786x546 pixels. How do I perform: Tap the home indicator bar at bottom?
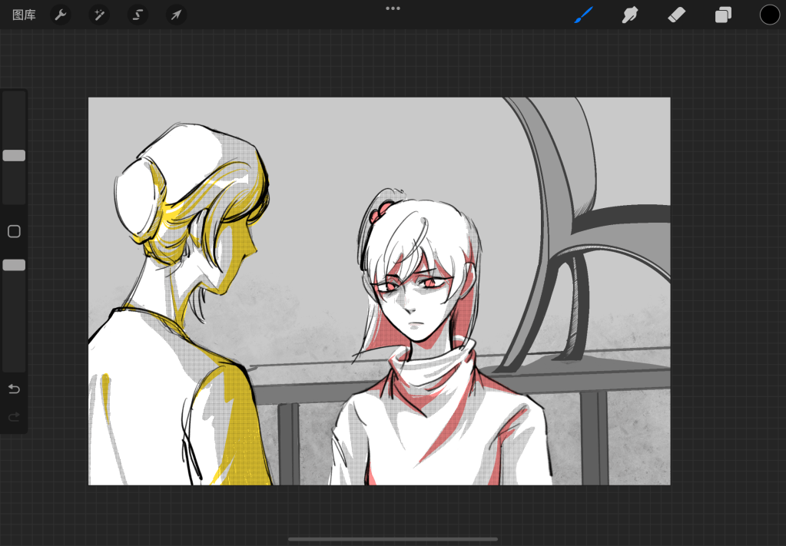(393, 539)
